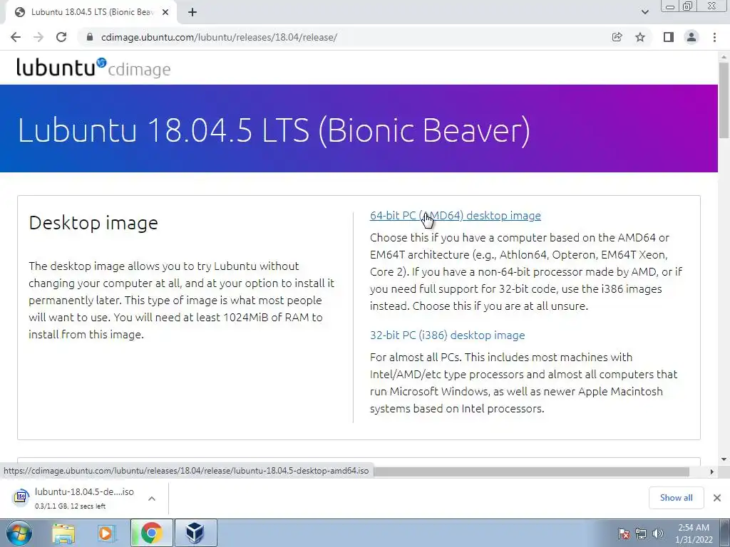
Task: Open VirtualBox from the taskbar
Action: point(195,533)
